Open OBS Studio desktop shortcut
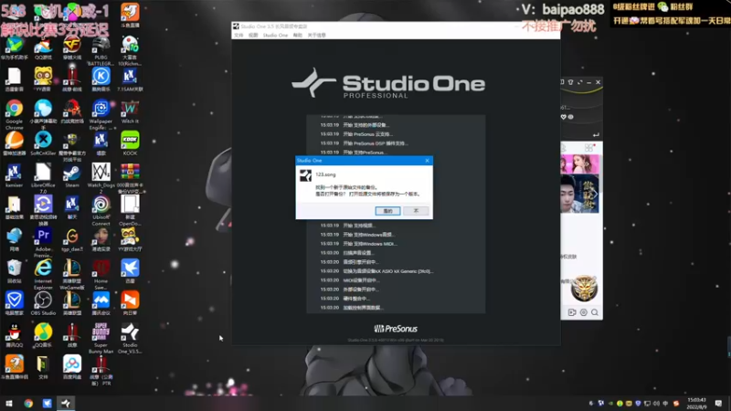 [43, 303]
